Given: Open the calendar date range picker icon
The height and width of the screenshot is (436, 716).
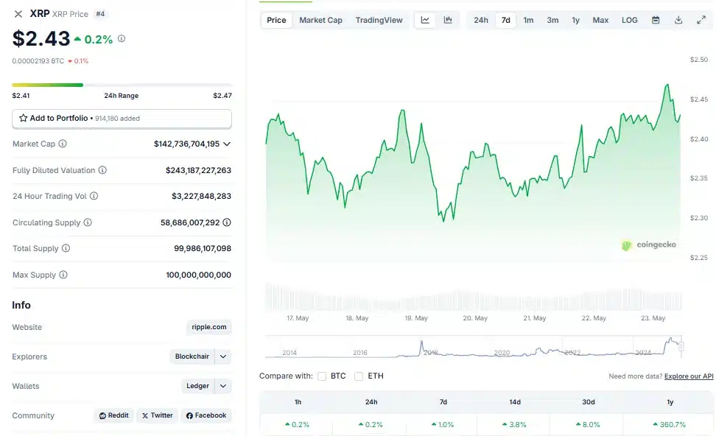Looking at the screenshot, I should pyautogui.click(x=656, y=20).
